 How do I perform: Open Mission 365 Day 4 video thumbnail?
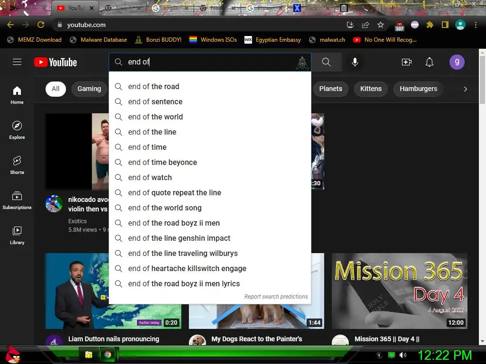click(400, 291)
